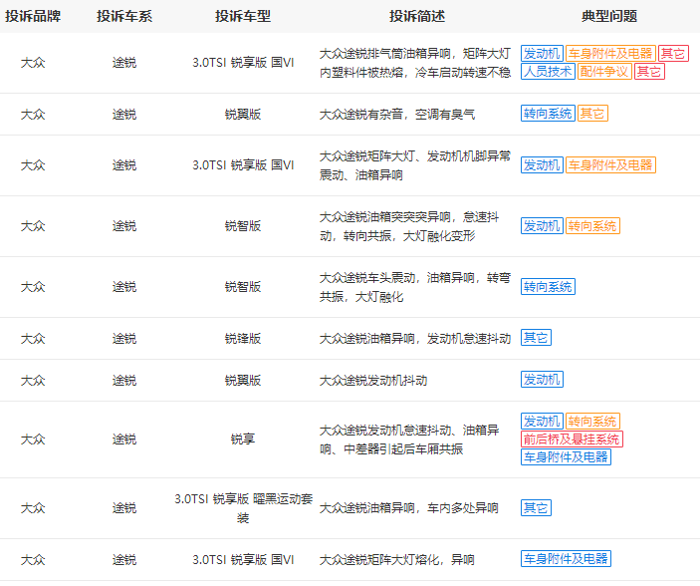Click the 锐锋版 car model cell

coord(243,339)
